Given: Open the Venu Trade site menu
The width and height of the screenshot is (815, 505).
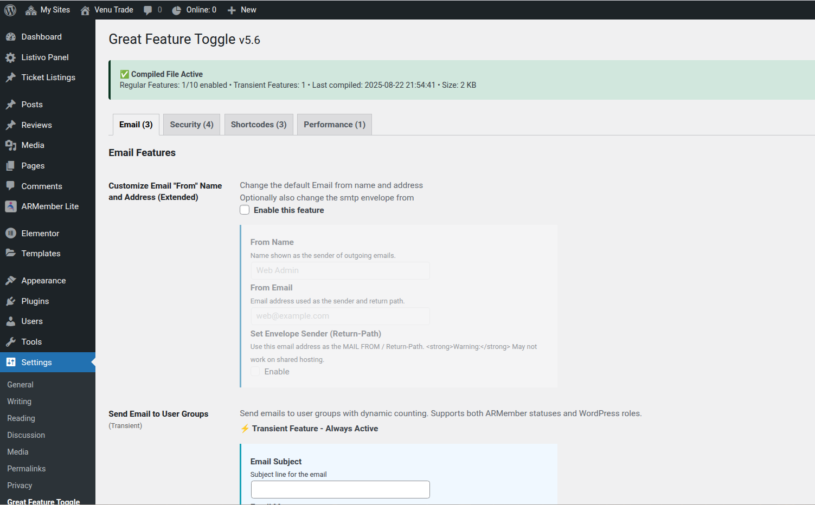Looking at the screenshot, I should tap(107, 10).
